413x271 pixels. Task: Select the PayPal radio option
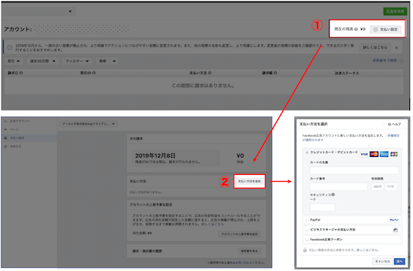pyautogui.click(x=308, y=221)
